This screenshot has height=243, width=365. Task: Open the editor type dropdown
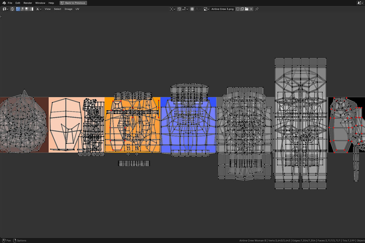[5, 9]
